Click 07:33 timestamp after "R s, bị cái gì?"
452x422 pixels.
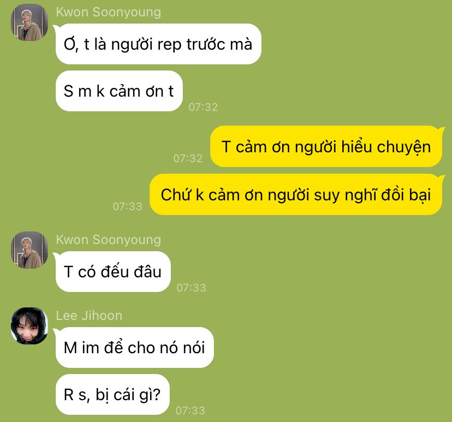pos(191,411)
